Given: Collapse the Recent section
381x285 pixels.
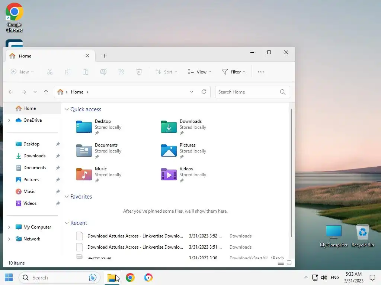Looking at the screenshot, I should point(67,223).
